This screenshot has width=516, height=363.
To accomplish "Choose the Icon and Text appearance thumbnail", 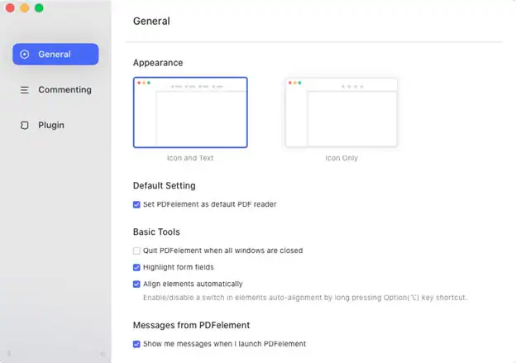I will [x=190, y=112].
